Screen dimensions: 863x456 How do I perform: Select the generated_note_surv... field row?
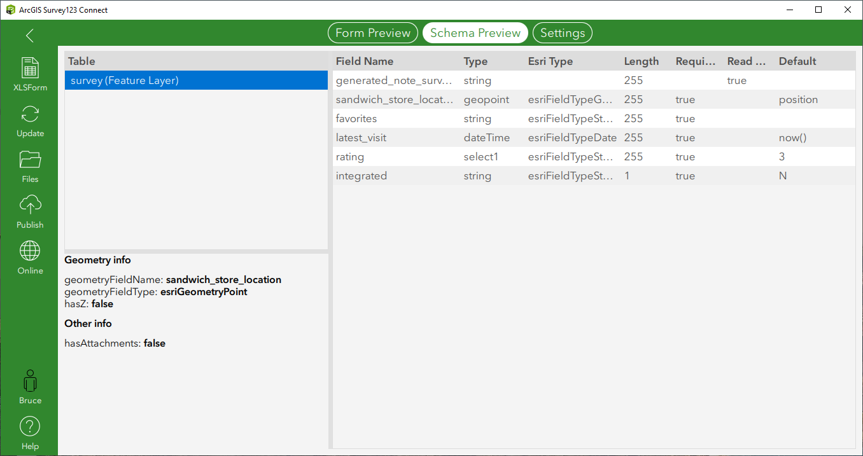click(594, 80)
